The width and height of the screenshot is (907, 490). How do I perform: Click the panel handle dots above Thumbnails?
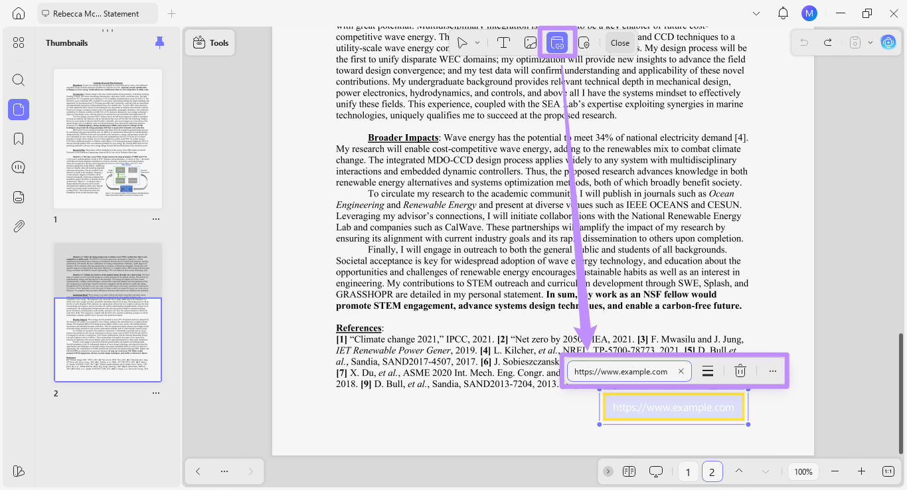click(107, 31)
